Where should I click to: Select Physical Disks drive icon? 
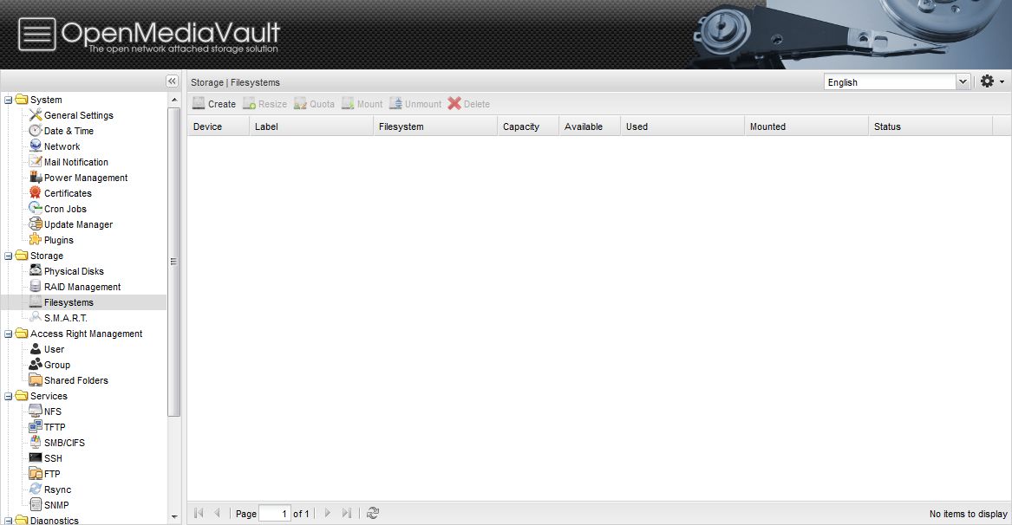coord(36,270)
